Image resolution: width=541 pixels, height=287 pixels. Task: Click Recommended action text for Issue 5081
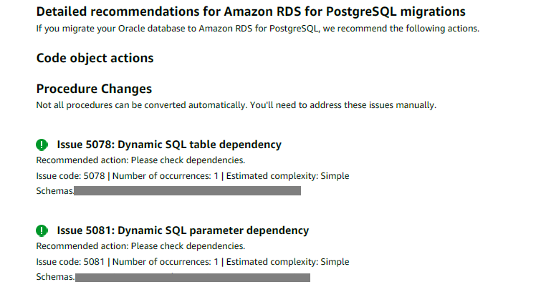point(140,246)
